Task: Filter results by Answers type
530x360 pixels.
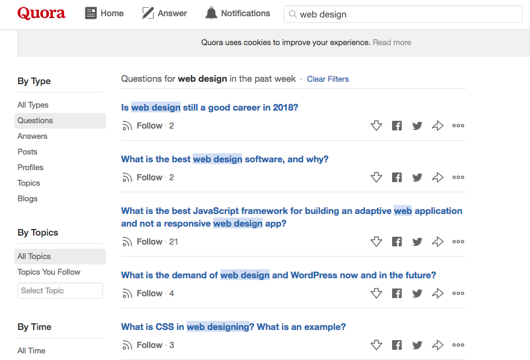Action: [x=33, y=136]
